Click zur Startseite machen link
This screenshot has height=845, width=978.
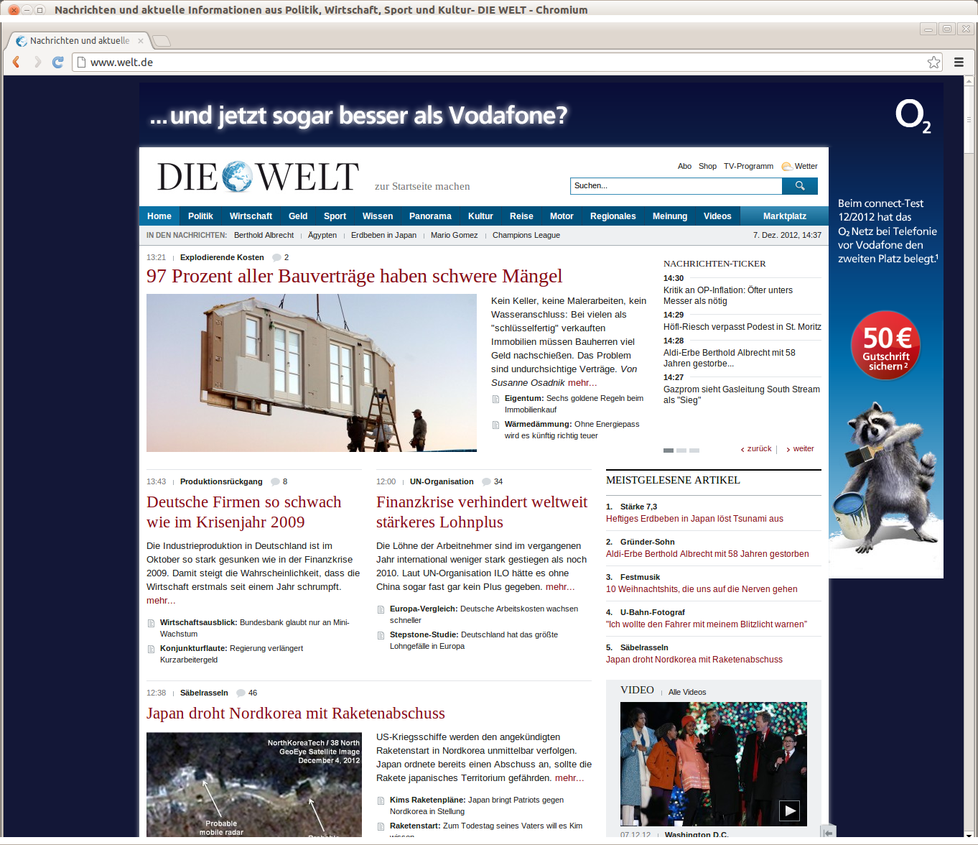point(422,187)
